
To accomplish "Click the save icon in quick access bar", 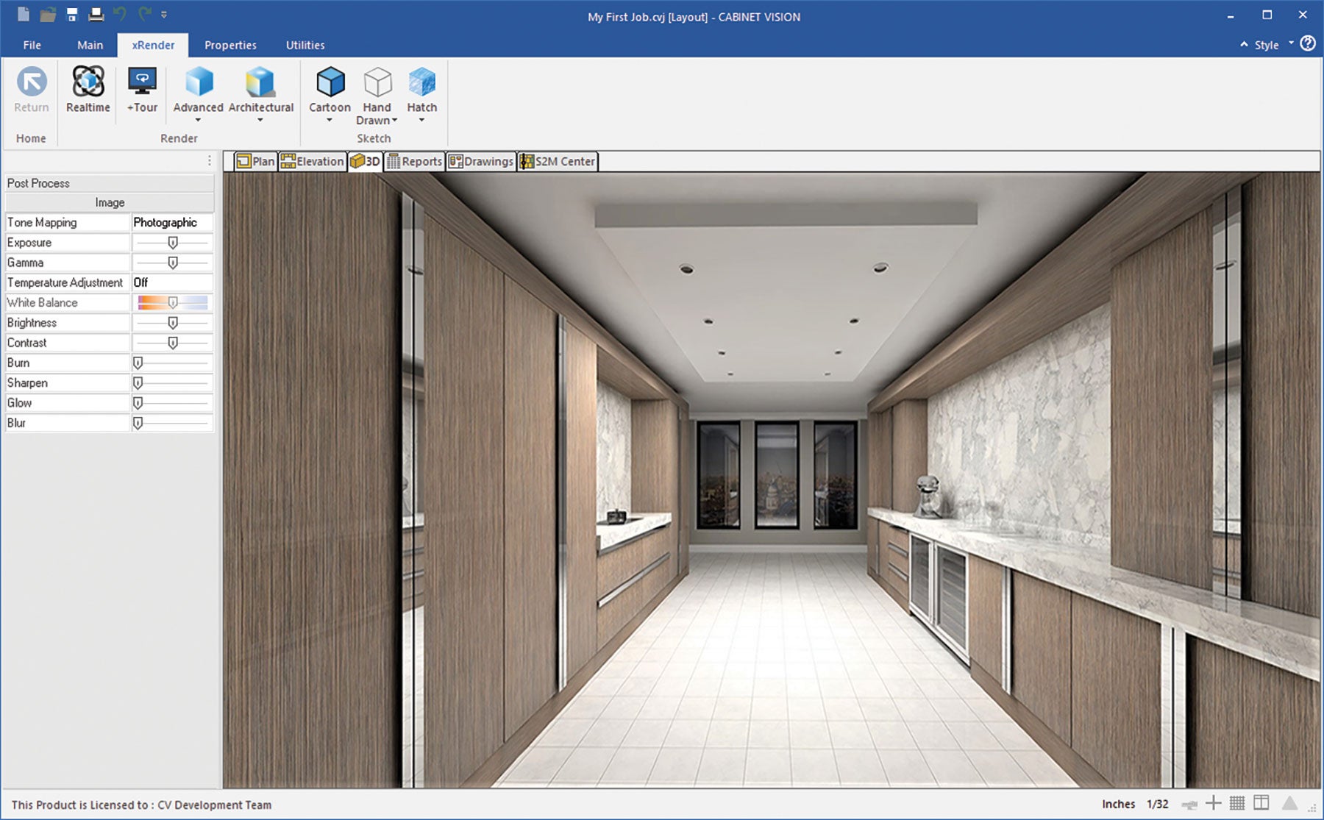I will (72, 14).
